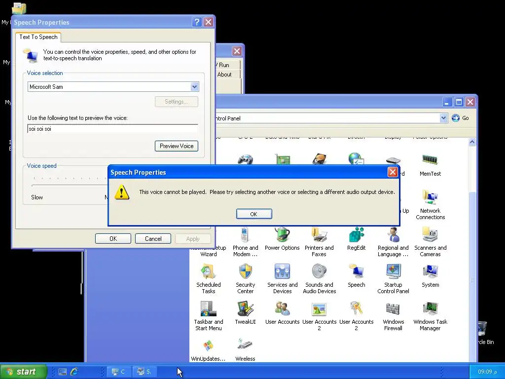Image resolution: width=505 pixels, height=379 pixels.
Task: Click the voice speed slider track
Action: click(69, 186)
